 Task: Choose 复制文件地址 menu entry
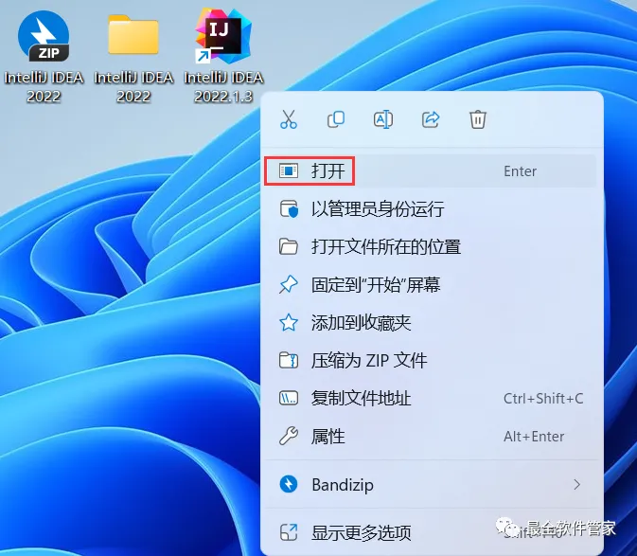431,399
